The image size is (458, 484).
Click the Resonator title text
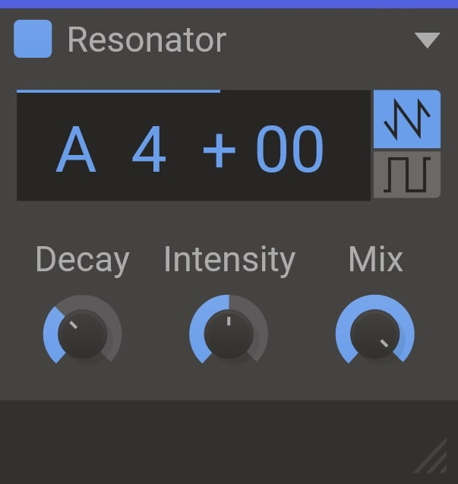147,40
